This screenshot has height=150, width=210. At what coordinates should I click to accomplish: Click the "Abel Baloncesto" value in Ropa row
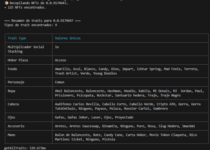pos(69,91)
